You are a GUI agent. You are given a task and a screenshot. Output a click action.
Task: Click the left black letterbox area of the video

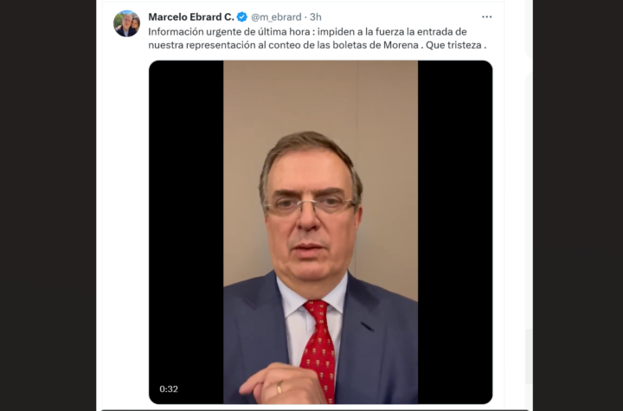click(x=186, y=232)
